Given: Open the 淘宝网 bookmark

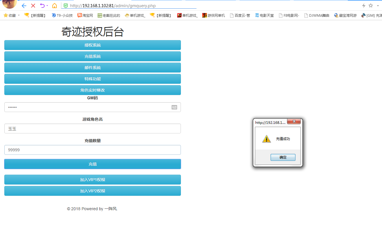Looking at the screenshot, I should [x=85, y=16].
